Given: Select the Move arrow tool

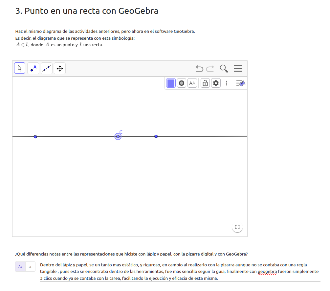Looking at the screenshot, I should point(20,68).
